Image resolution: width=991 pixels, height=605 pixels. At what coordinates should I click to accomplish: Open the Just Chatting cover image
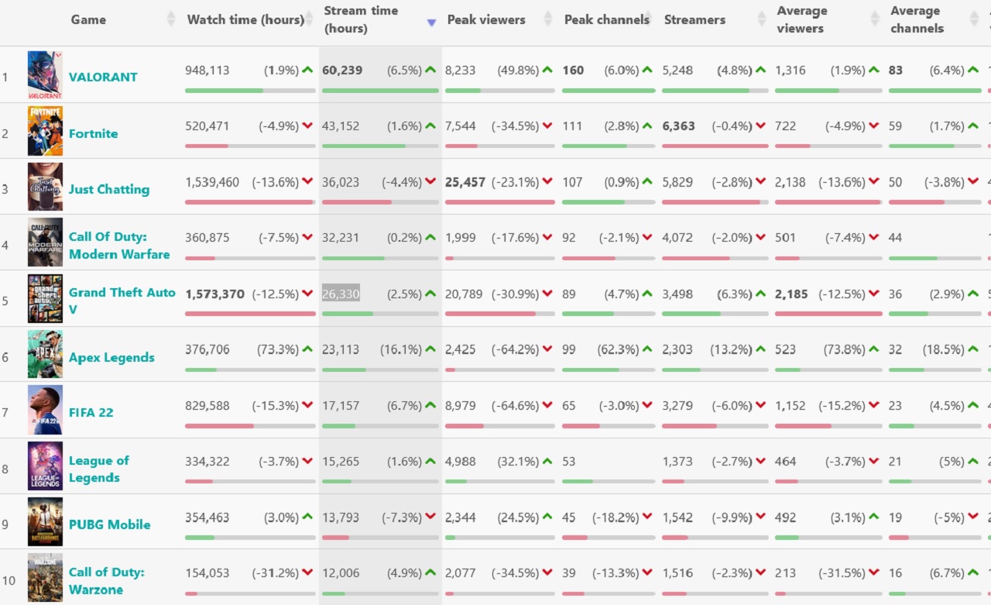click(45, 187)
